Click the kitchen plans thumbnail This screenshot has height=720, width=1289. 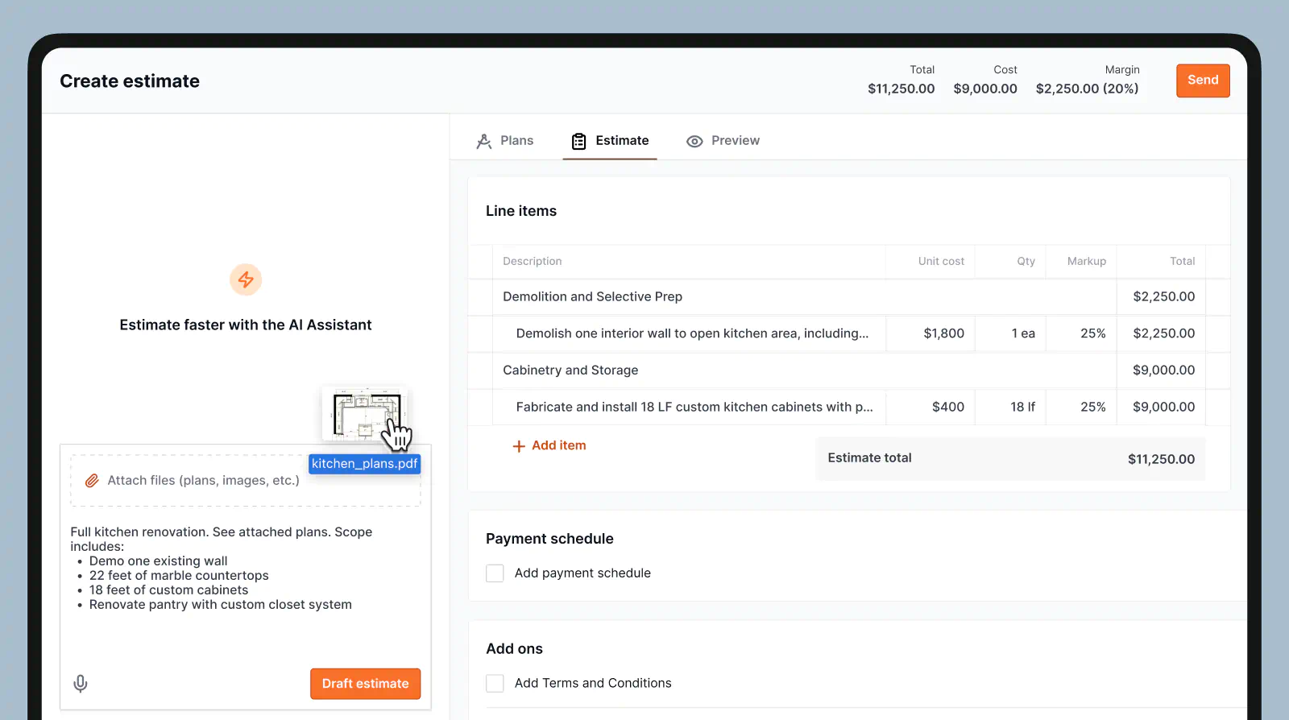pyautogui.click(x=364, y=414)
